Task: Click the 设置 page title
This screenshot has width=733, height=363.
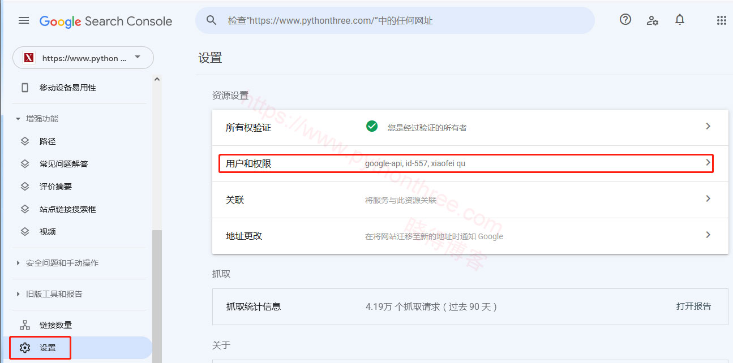Action: (x=210, y=58)
